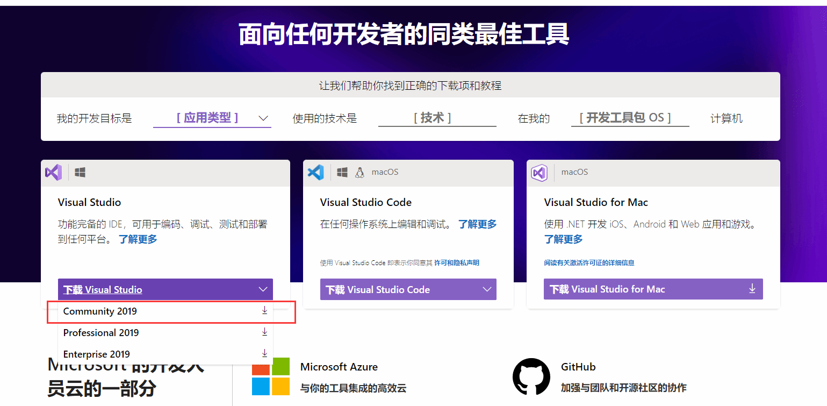
Task: Click the Visual Studio Code blue logo
Action: click(x=315, y=173)
